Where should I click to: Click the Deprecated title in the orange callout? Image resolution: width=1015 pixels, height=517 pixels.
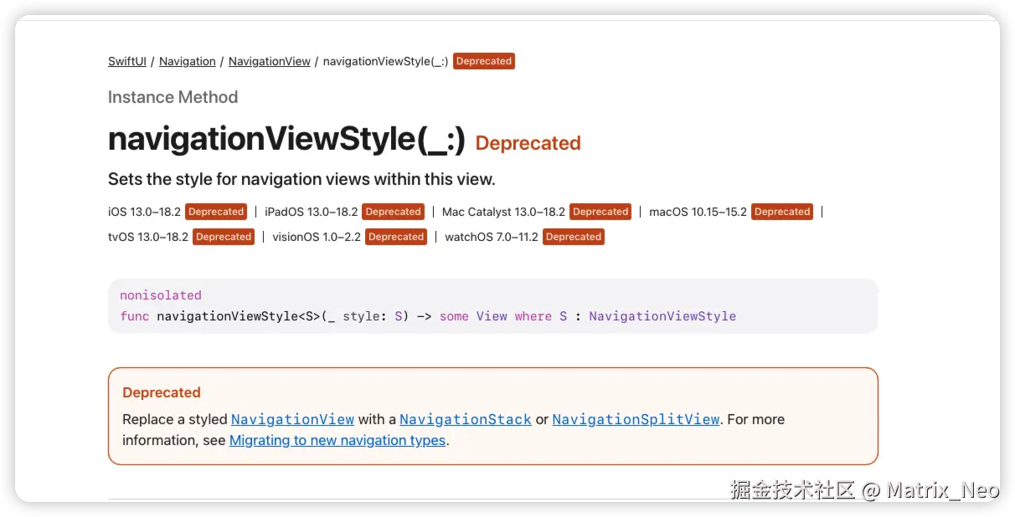click(x=162, y=392)
